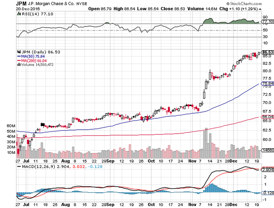The image size is (274, 208).
Task: Click the High 86.54 value
Action: tap(124, 9)
